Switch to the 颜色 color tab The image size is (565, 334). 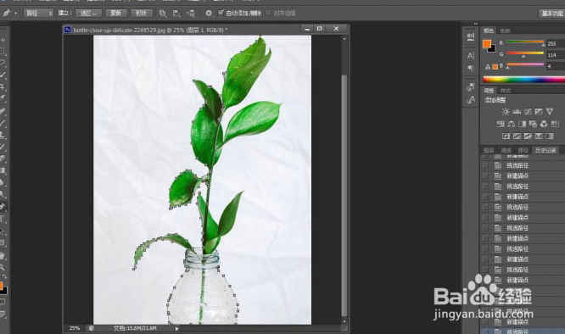tap(489, 31)
